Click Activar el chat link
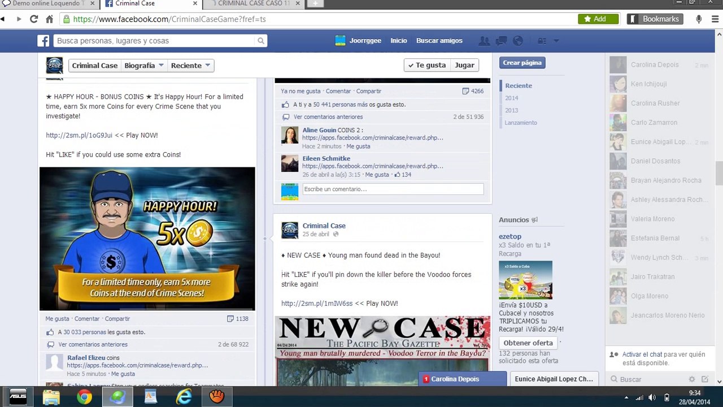The width and height of the screenshot is (723, 407). [x=642, y=354]
